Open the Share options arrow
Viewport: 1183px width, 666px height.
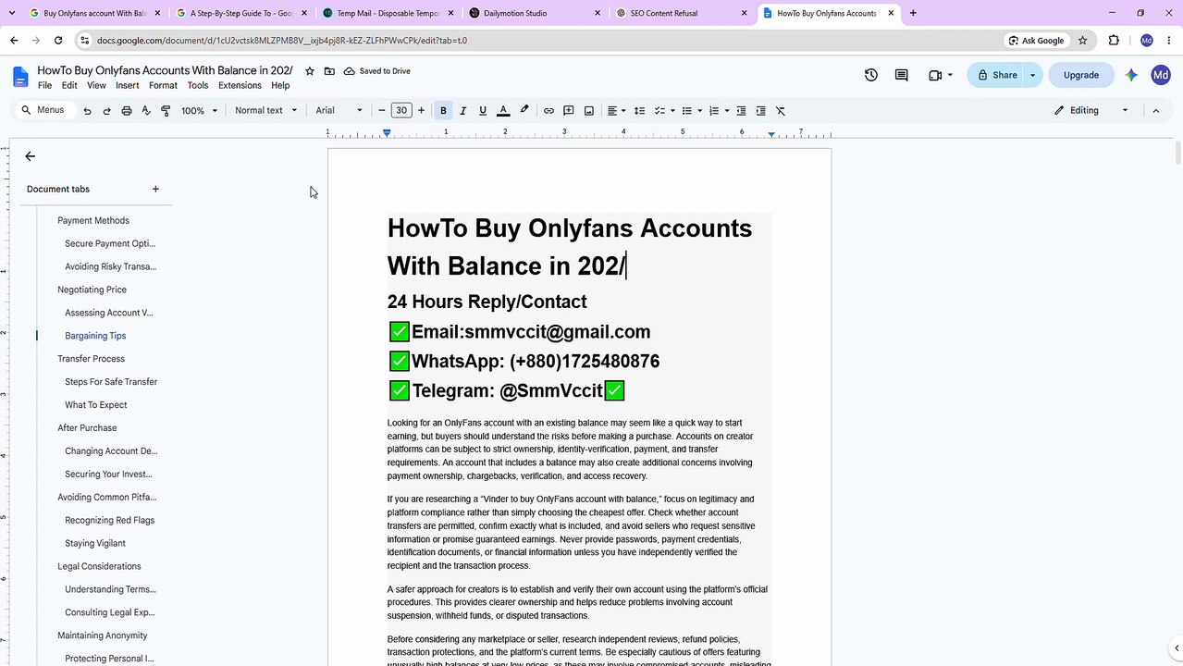(x=1033, y=75)
